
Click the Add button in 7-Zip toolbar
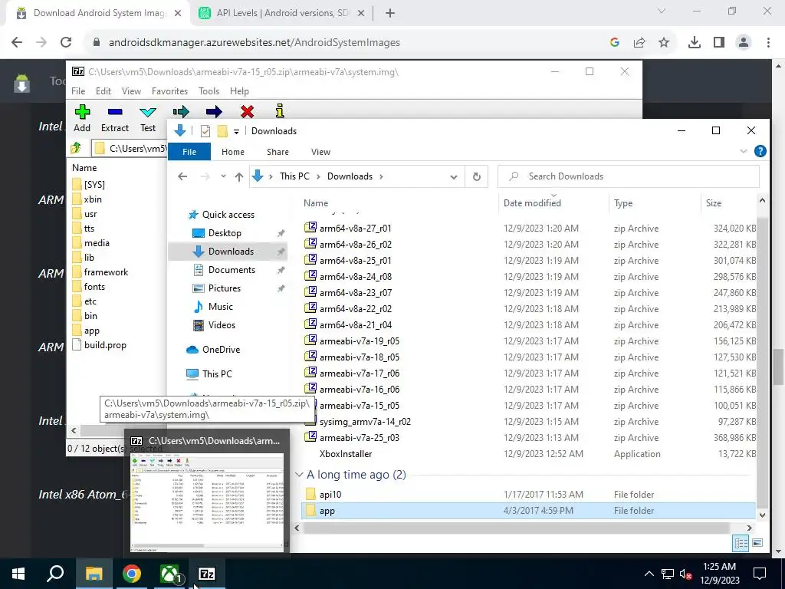tap(82, 118)
